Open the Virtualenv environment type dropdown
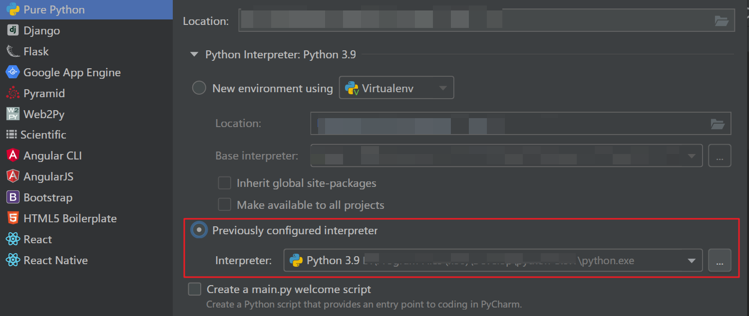Viewport: 749px width, 316px height. click(x=442, y=88)
